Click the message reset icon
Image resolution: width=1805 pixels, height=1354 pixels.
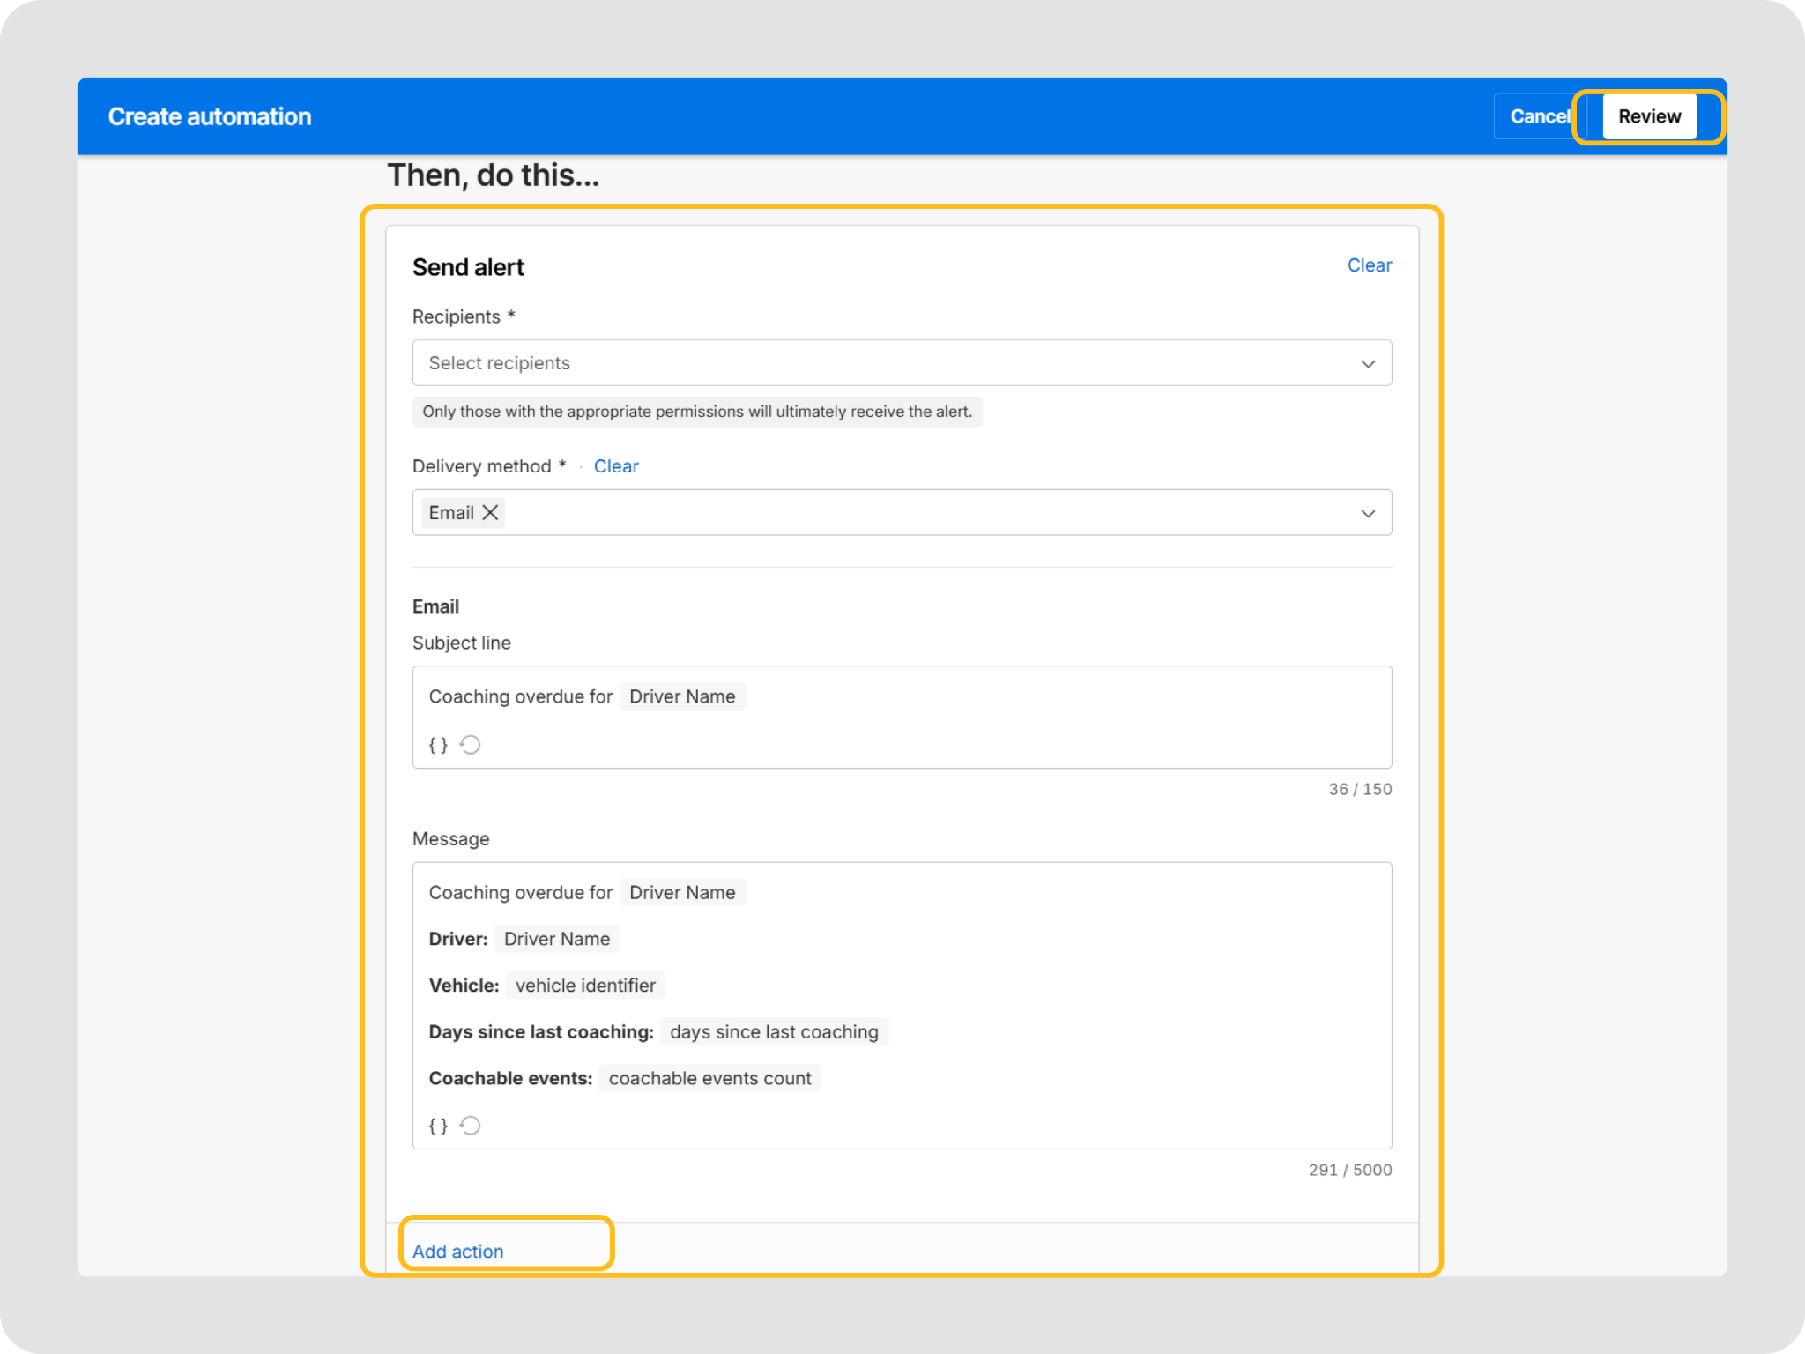471,1126
